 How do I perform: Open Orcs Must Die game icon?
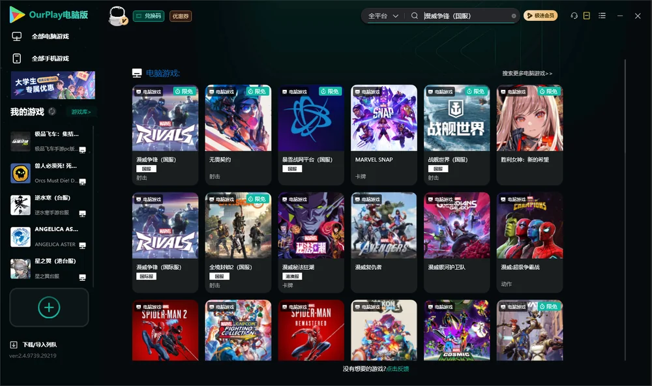(x=20, y=173)
